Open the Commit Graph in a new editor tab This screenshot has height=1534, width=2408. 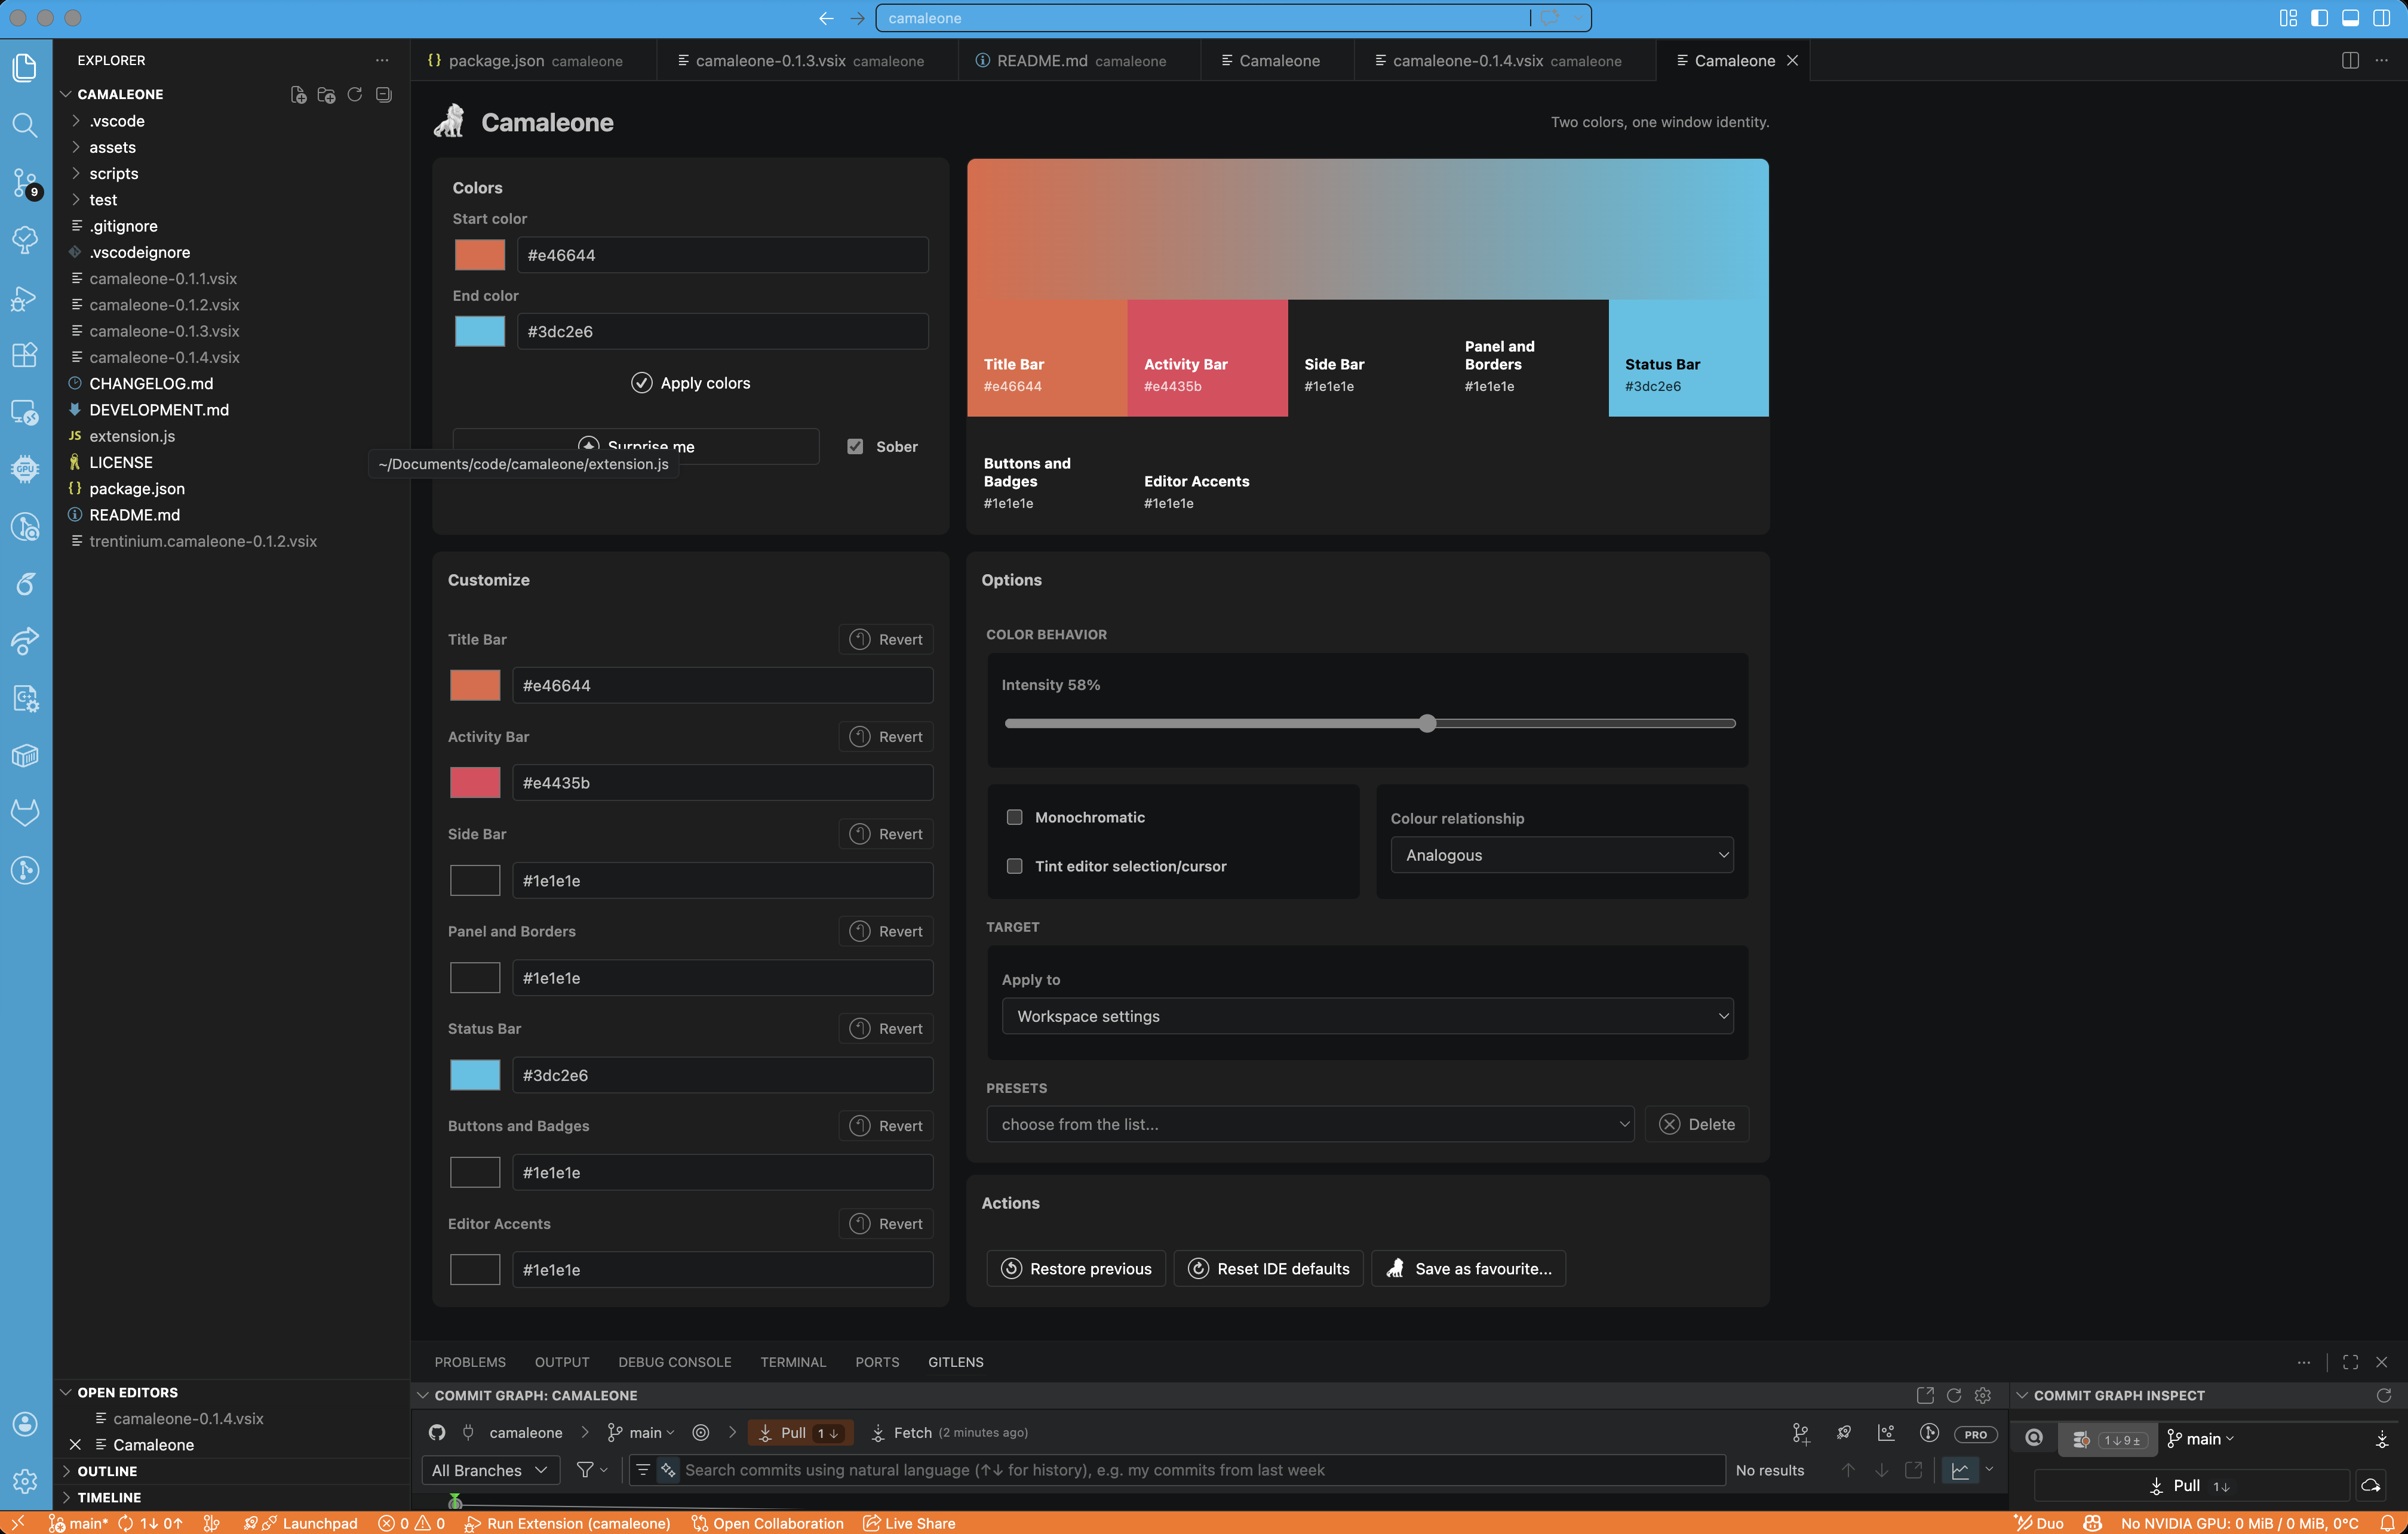pos(1925,1395)
